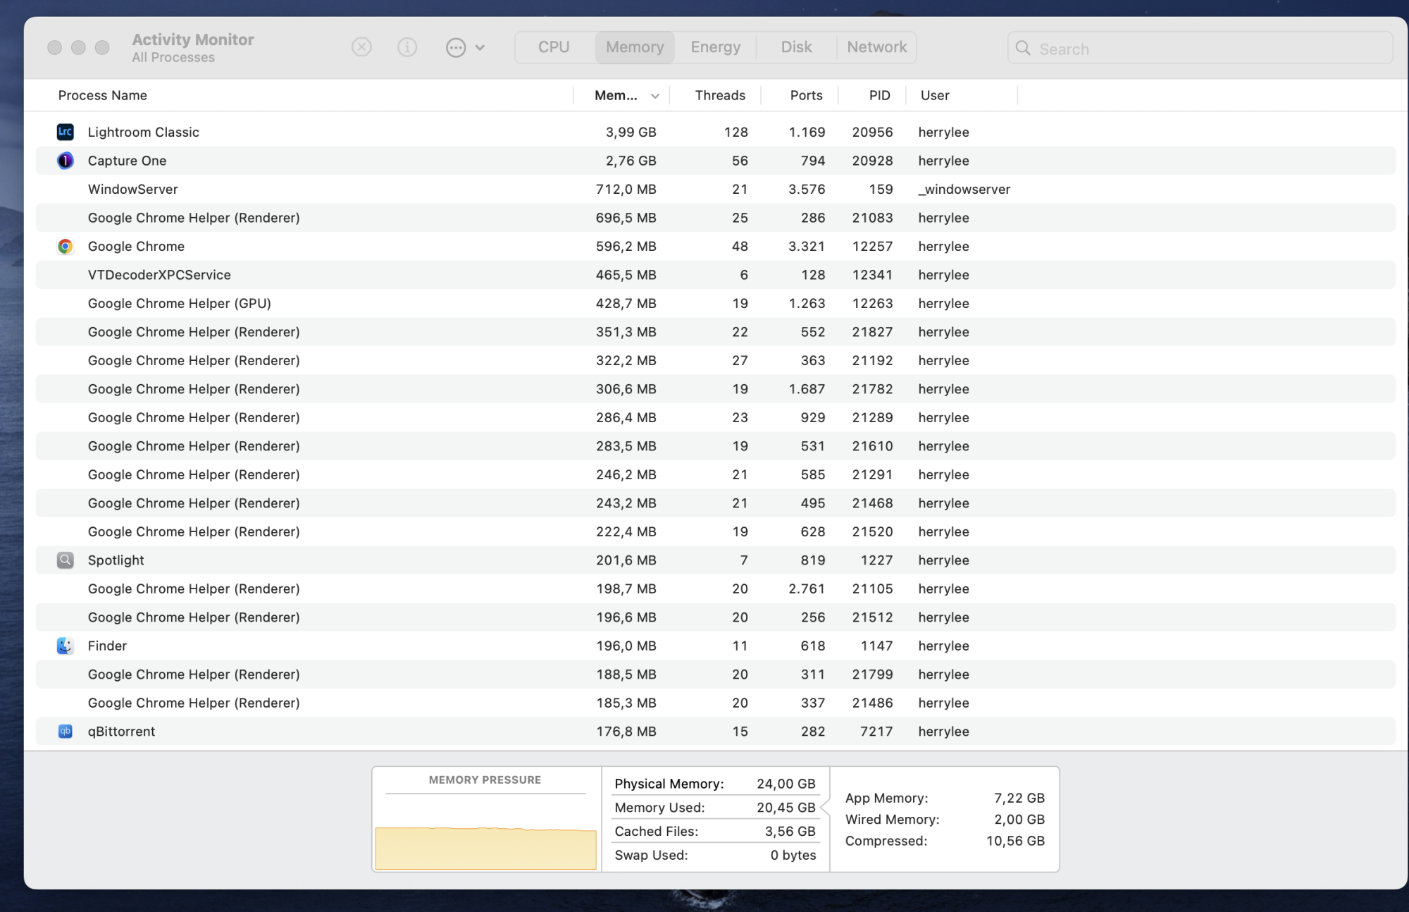Viewport: 1409px width, 912px height.
Task: Select Chrome Helper Renderer with PID 21468
Action: 715,503
